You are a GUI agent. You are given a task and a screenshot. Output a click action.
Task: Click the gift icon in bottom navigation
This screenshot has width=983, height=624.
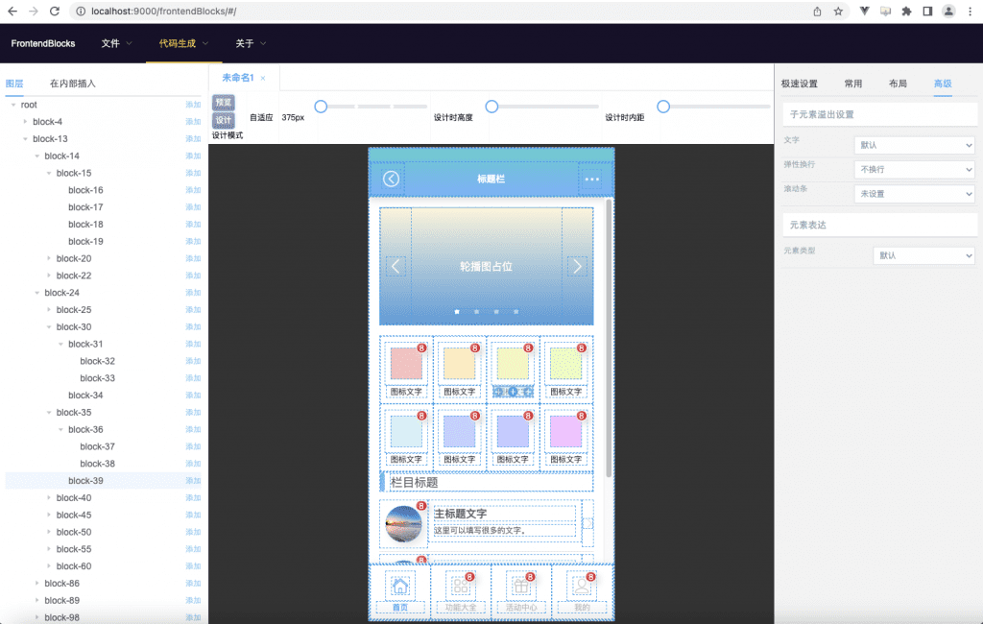click(521, 587)
